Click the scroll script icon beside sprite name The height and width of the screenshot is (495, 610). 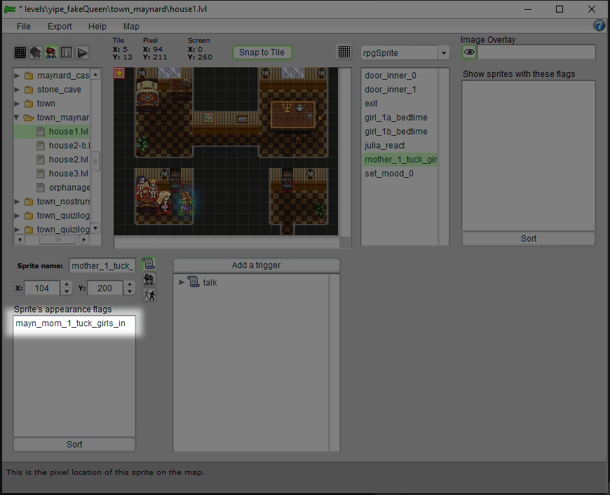pos(149,264)
